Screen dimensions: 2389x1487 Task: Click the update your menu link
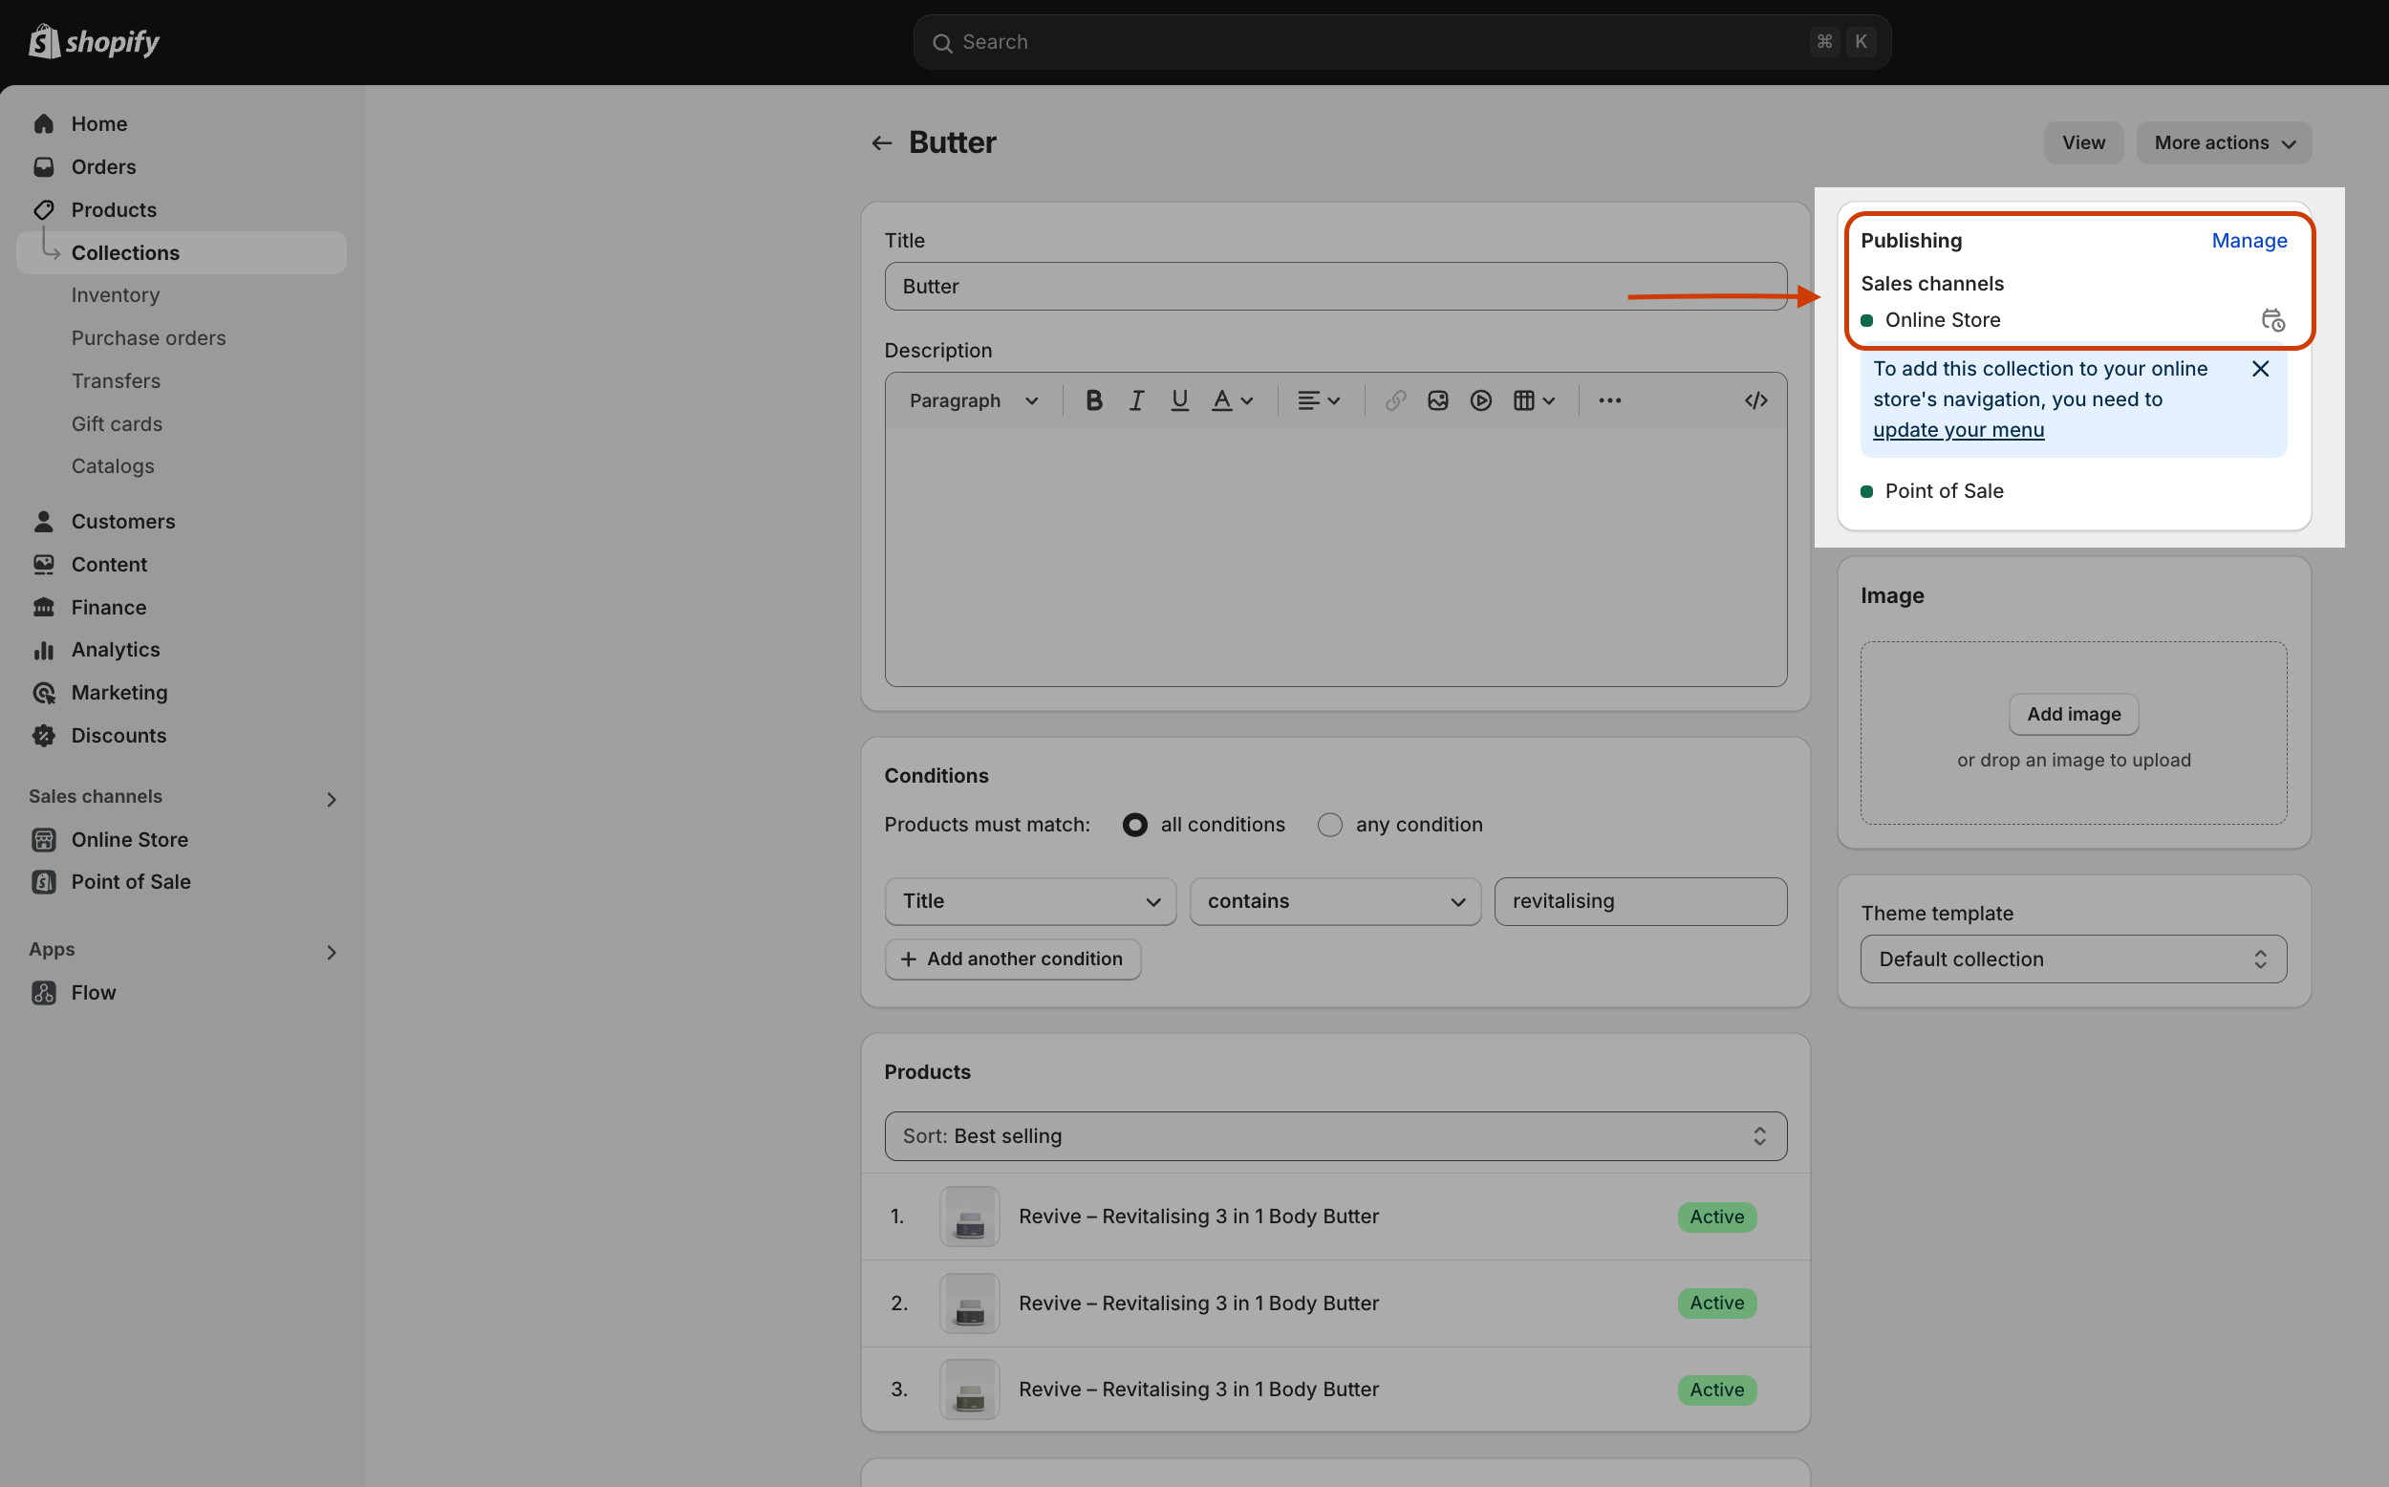pyautogui.click(x=1958, y=430)
